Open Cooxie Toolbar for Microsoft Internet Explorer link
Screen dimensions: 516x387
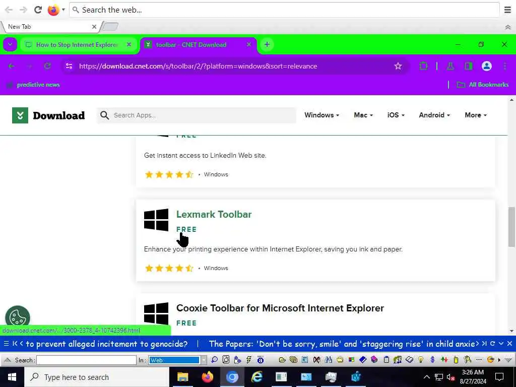pyautogui.click(x=280, y=308)
